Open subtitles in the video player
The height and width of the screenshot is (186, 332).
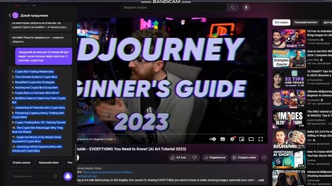223,139
